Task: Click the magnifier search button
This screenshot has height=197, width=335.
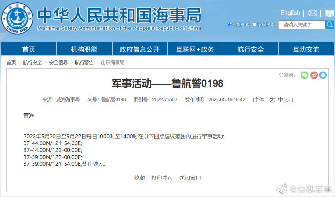Action: pyautogui.click(x=330, y=25)
